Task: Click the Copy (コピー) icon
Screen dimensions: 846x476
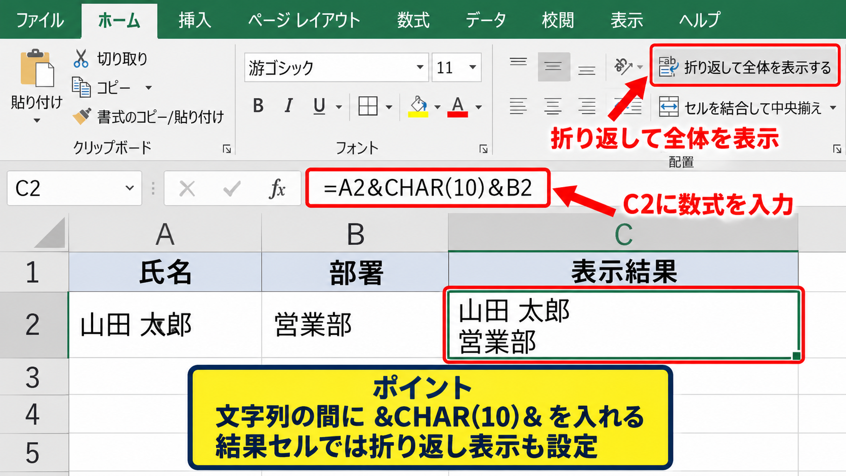Action: coord(81,87)
